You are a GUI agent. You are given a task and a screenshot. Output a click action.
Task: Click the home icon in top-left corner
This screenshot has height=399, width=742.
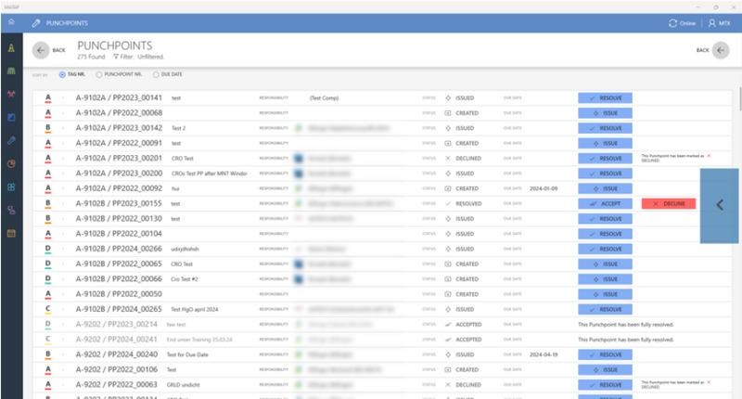(x=10, y=21)
